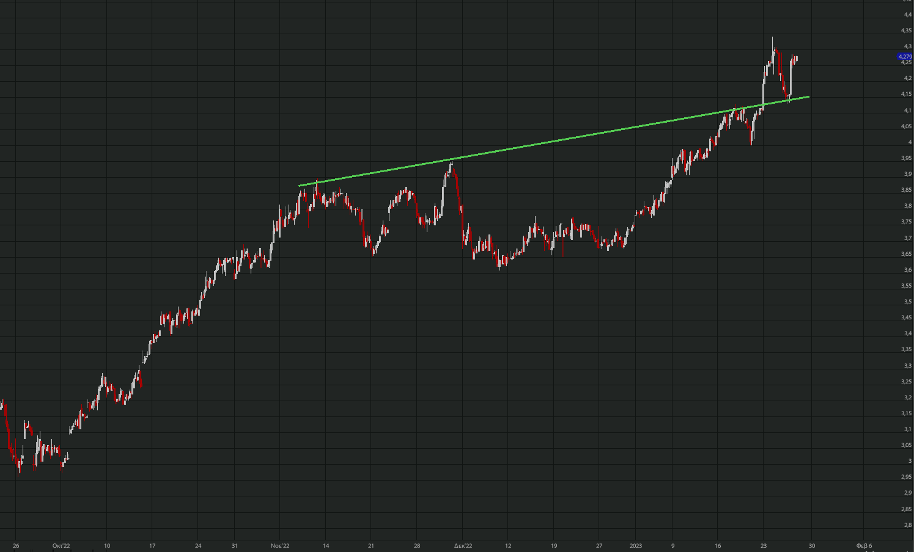Click the 27 date axis label
Viewport: 914px width, 552px height.
(x=599, y=546)
